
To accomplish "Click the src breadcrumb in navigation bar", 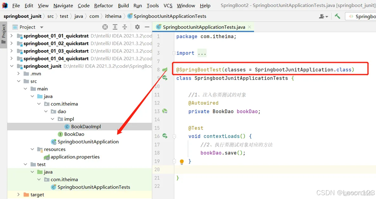I will pos(50,16).
